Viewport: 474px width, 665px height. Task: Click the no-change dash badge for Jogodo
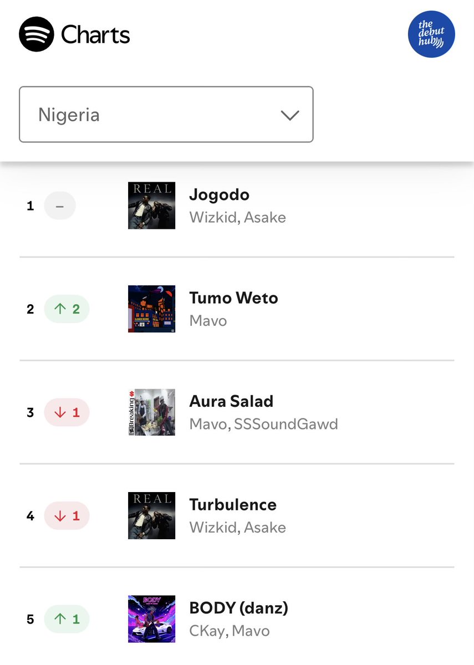(x=60, y=206)
